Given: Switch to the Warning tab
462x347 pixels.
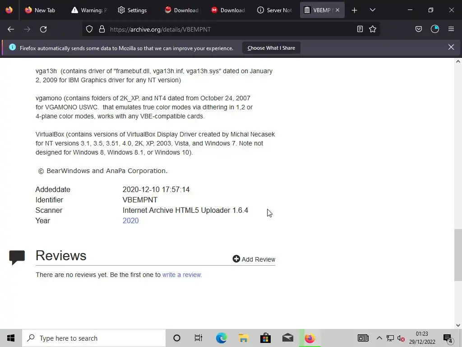Looking at the screenshot, I should (90, 10).
